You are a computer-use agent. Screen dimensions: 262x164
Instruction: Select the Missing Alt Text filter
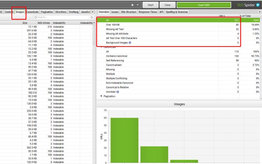(x=178, y=29)
